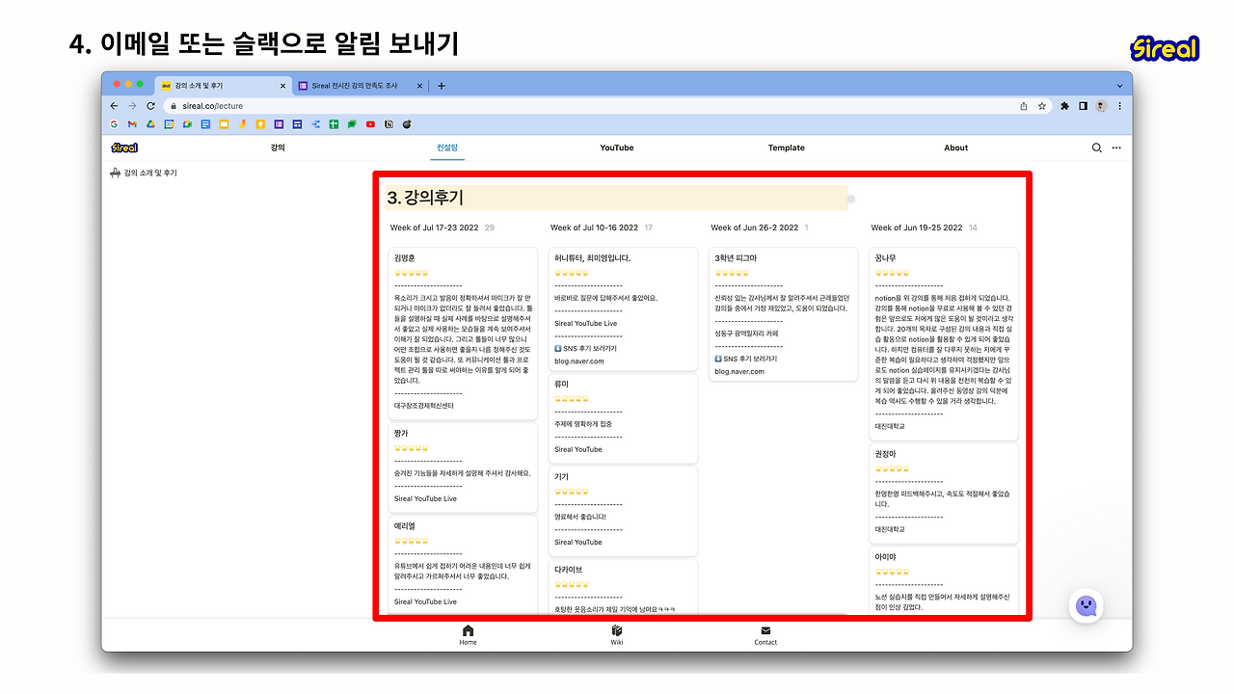
Task: Go to Home in the bottom navigation
Action: click(469, 635)
